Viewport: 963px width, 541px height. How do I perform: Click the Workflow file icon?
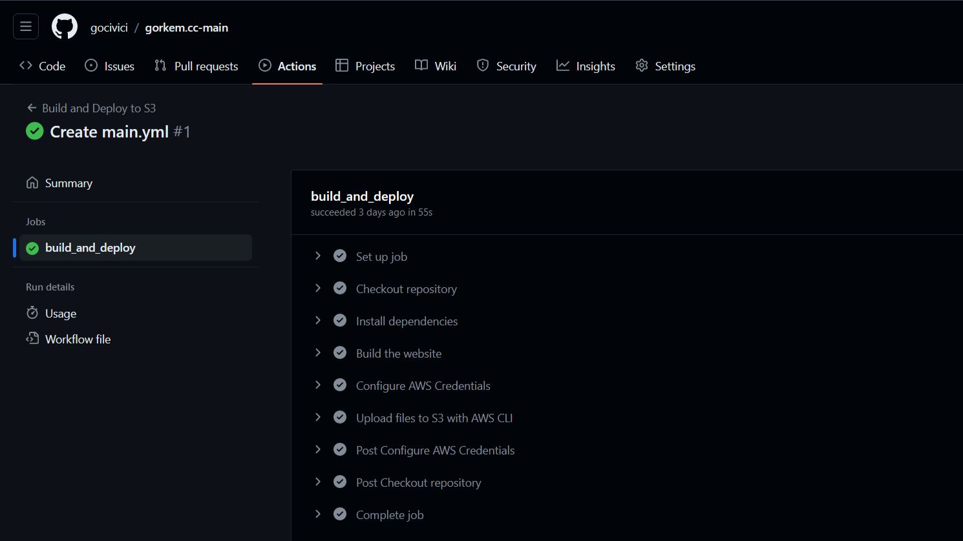[x=32, y=338]
